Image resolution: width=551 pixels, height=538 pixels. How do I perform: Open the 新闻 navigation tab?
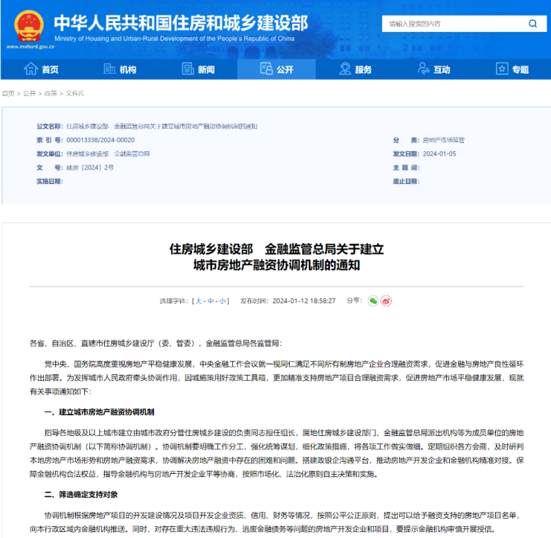[x=198, y=69]
